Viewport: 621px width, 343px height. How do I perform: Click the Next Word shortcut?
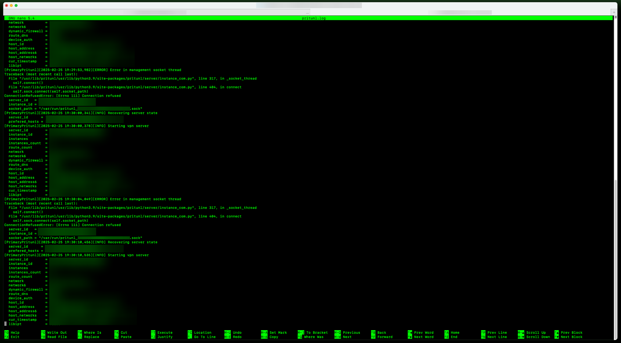click(x=424, y=337)
